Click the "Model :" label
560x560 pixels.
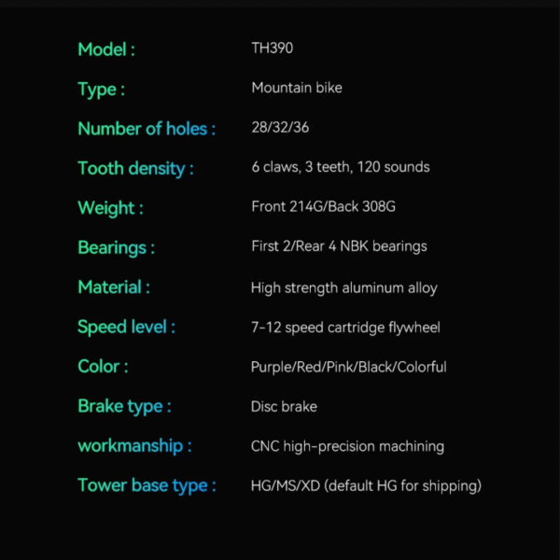coord(106,49)
